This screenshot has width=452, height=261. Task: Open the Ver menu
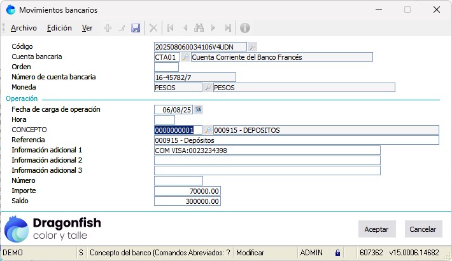(87, 28)
